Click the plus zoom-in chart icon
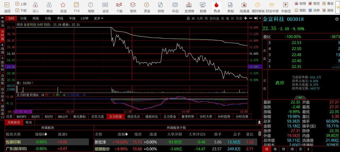 click(x=245, y=18)
